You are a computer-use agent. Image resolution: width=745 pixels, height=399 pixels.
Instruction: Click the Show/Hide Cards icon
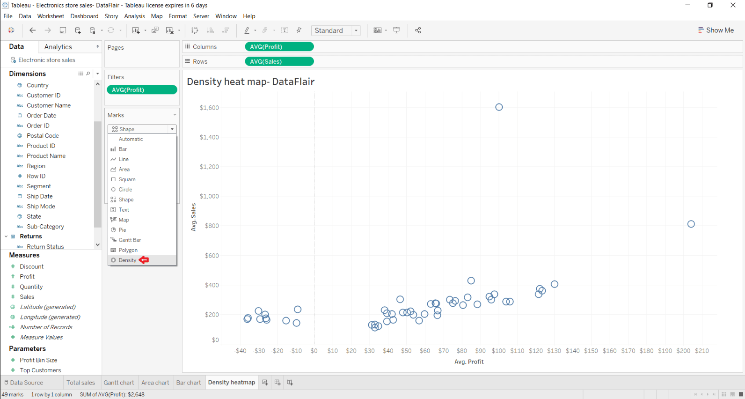(x=377, y=30)
